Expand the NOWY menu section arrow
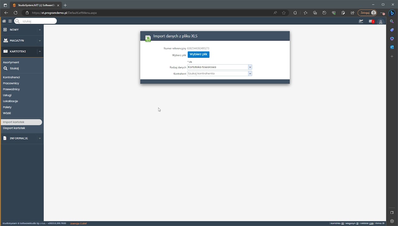The height and width of the screenshot is (226, 398). pyautogui.click(x=39, y=30)
